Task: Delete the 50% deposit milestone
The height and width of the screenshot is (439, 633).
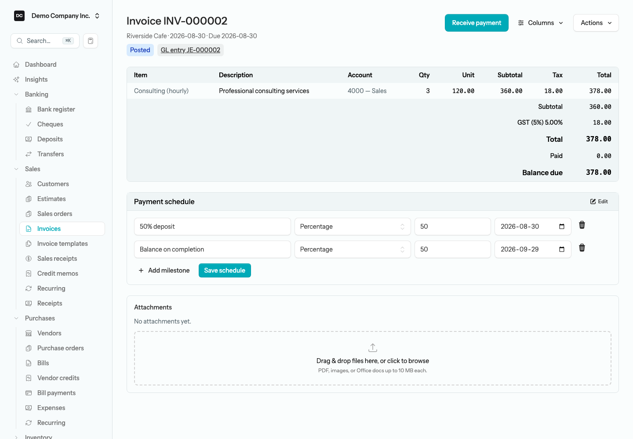Action: [582, 225]
